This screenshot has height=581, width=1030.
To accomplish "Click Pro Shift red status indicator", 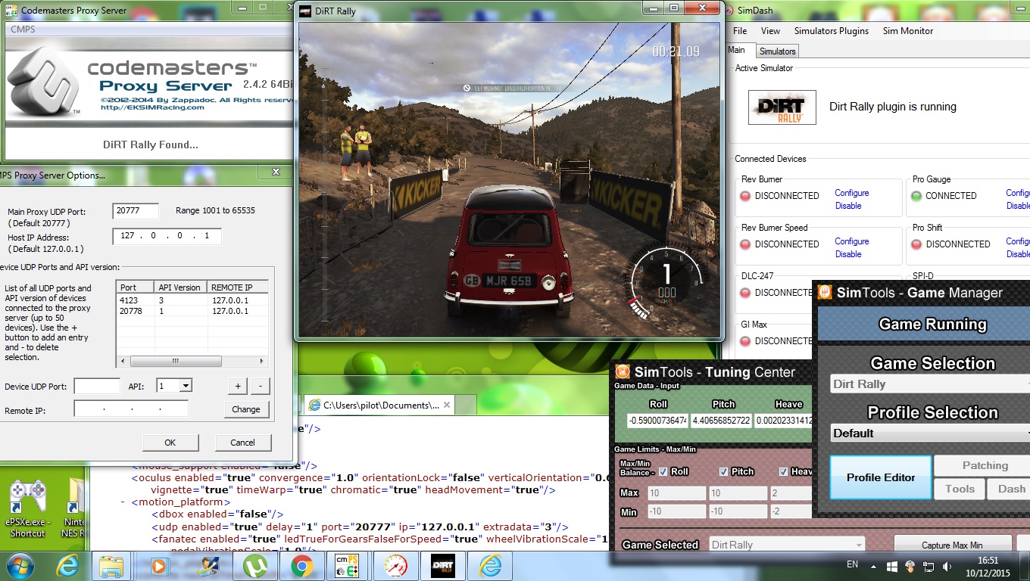I will 916,244.
